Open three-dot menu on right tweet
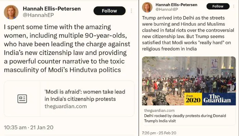 point(234,6)
